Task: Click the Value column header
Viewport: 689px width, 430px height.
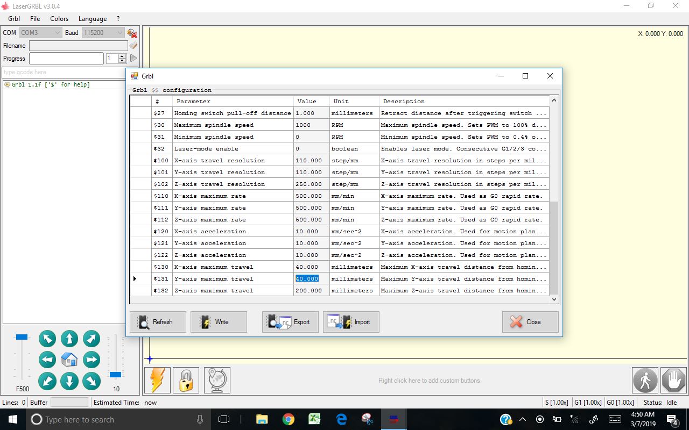Action: click(x=311, y=101)
